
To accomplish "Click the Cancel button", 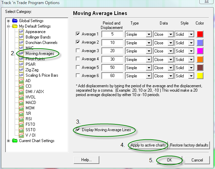I will 197,160.
